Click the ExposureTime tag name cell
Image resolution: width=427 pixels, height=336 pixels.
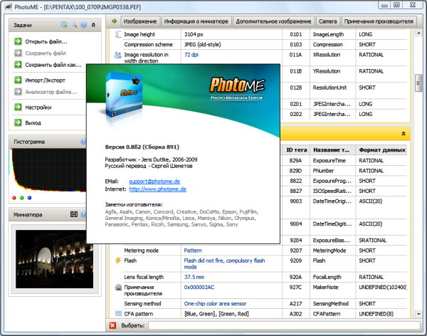click(330, 160)
